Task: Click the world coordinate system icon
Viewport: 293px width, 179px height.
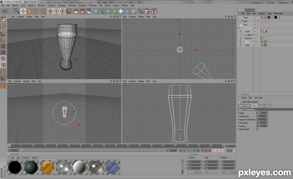Action: [x=69, y=11]
